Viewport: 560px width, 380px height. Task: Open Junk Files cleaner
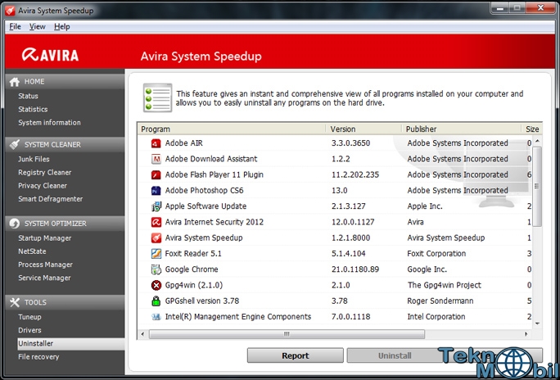pyautogui.click(x=34, y=159)
